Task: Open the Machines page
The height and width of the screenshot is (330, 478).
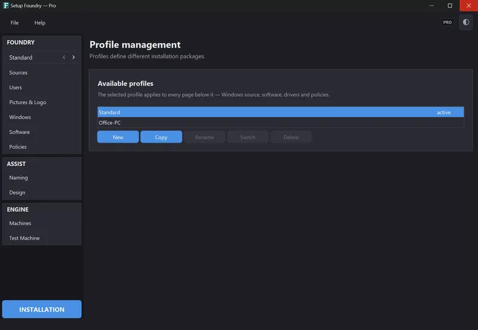Action: pos(42,223)
